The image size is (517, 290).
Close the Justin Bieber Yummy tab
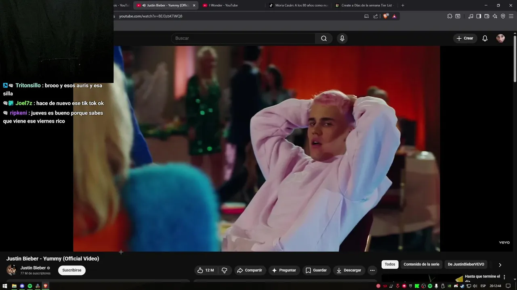point(194,5)
